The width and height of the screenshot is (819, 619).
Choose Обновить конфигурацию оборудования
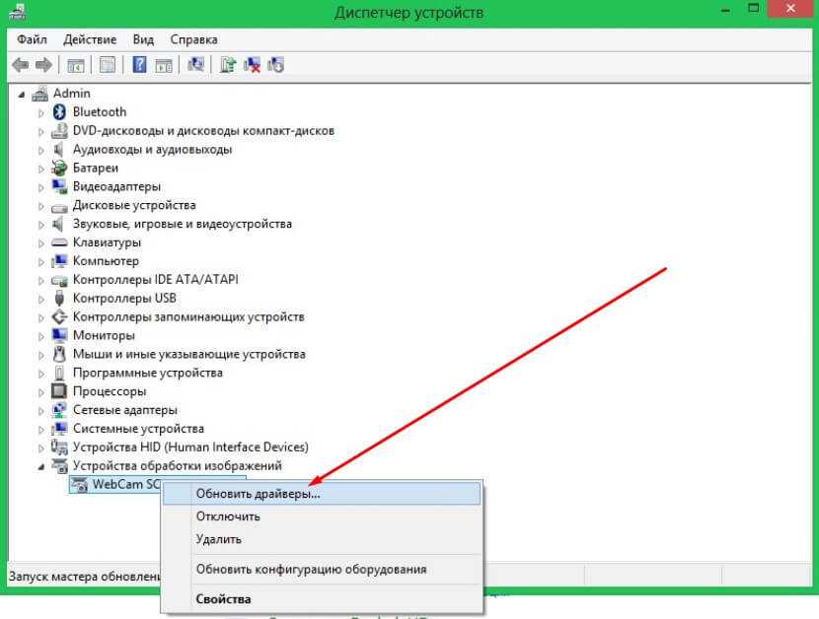[322, 570]
